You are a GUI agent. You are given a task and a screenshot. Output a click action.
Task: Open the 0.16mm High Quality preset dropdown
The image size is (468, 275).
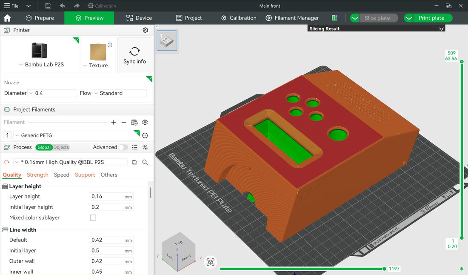point(71,162)
